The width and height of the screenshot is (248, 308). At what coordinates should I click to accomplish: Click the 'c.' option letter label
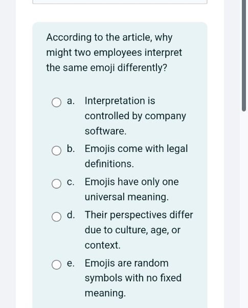coord(71,182)
